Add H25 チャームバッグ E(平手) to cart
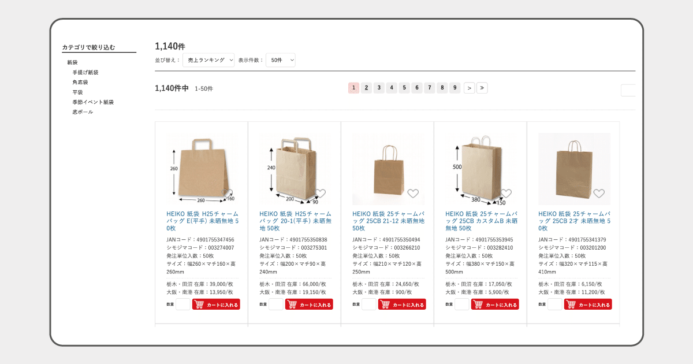Screen dimensions: 693x364 (x=216, y=304)
